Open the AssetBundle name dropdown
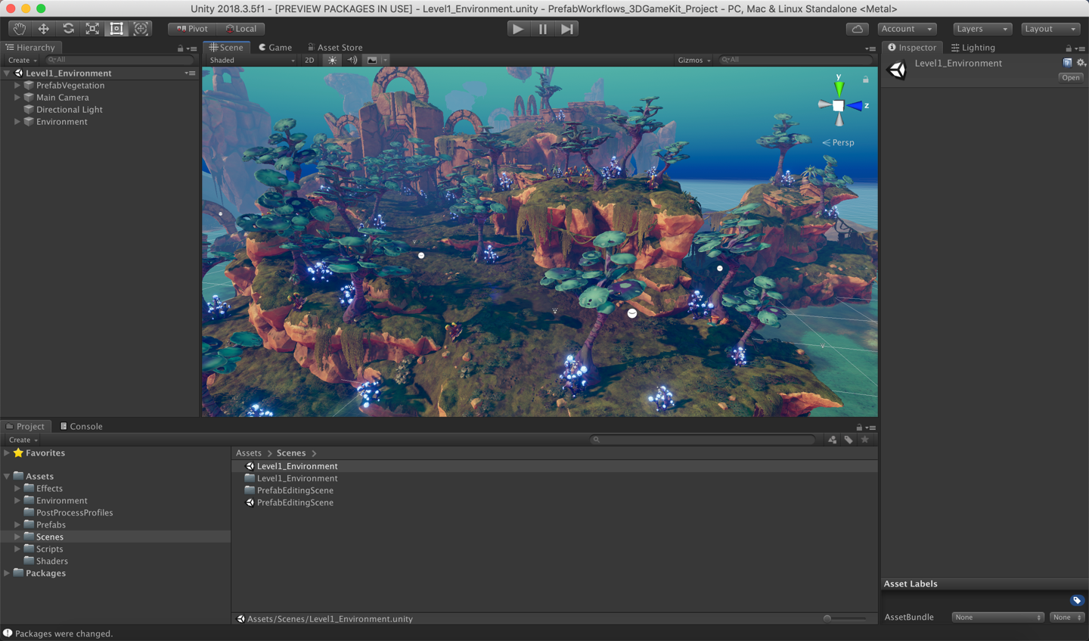Viewport: 1089px width, 641px height. [x=997, y=618]
